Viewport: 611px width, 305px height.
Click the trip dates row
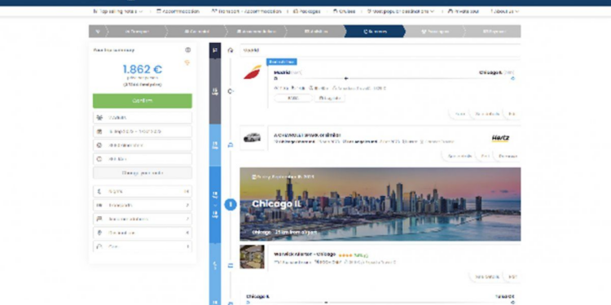pos(143,132)
